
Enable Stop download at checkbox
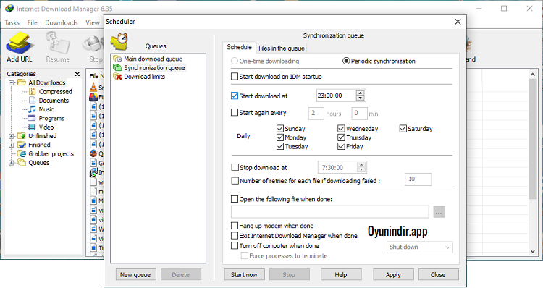235,168
